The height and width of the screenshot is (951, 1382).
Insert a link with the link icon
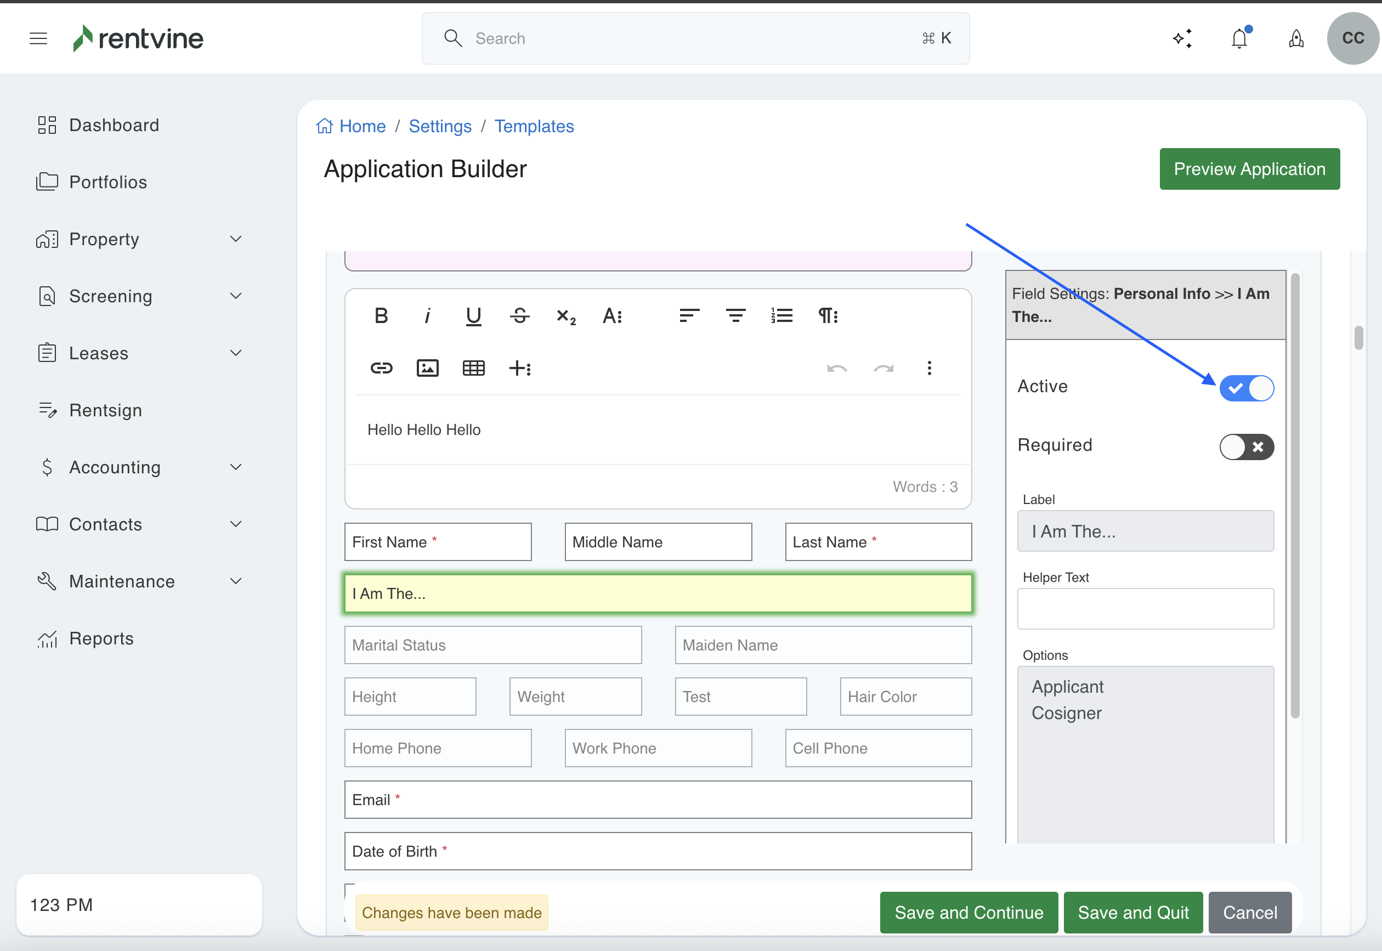point(381,368)
